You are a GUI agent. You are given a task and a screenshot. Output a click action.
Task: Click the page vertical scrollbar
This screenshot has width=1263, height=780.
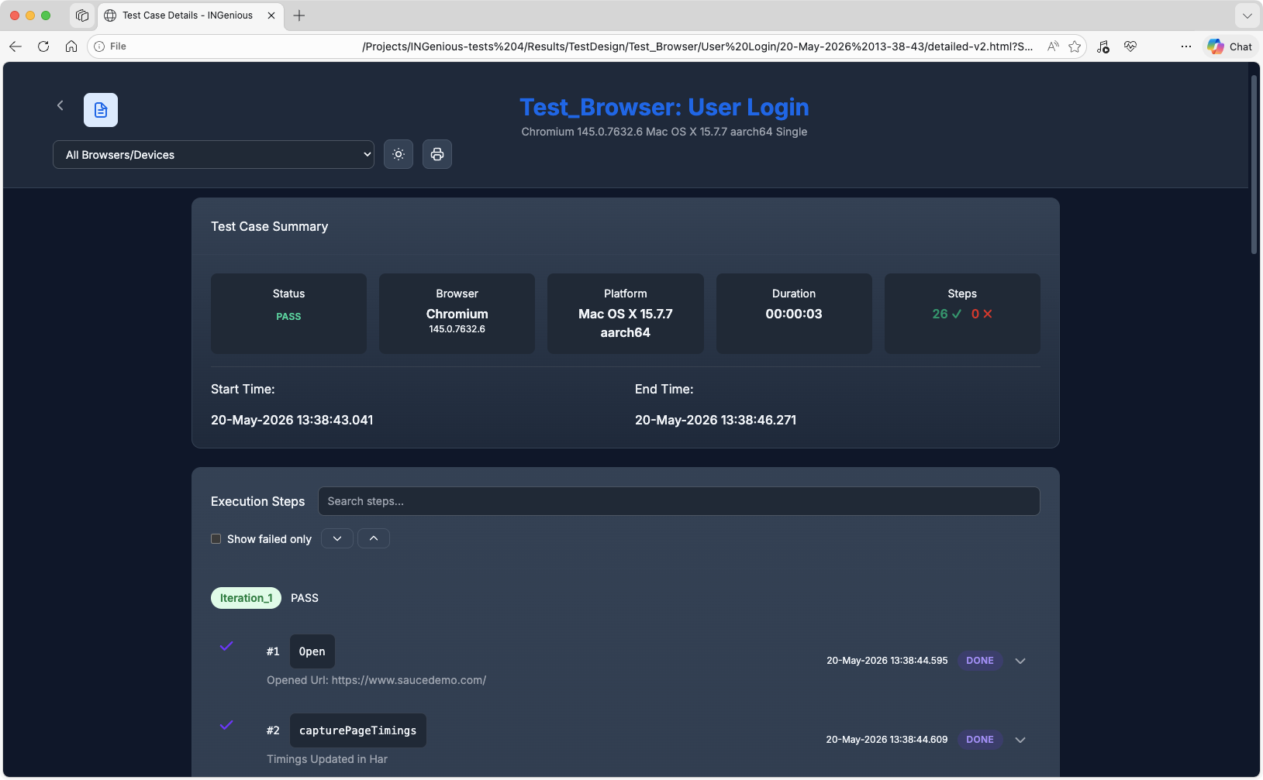click(x=1254, y=164)
